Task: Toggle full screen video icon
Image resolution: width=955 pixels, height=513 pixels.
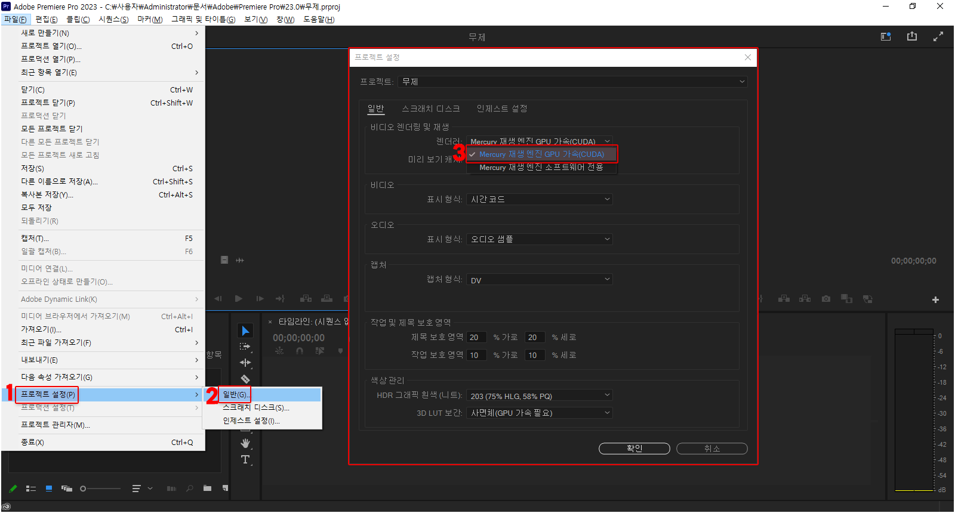Action: tap(938, 36)
